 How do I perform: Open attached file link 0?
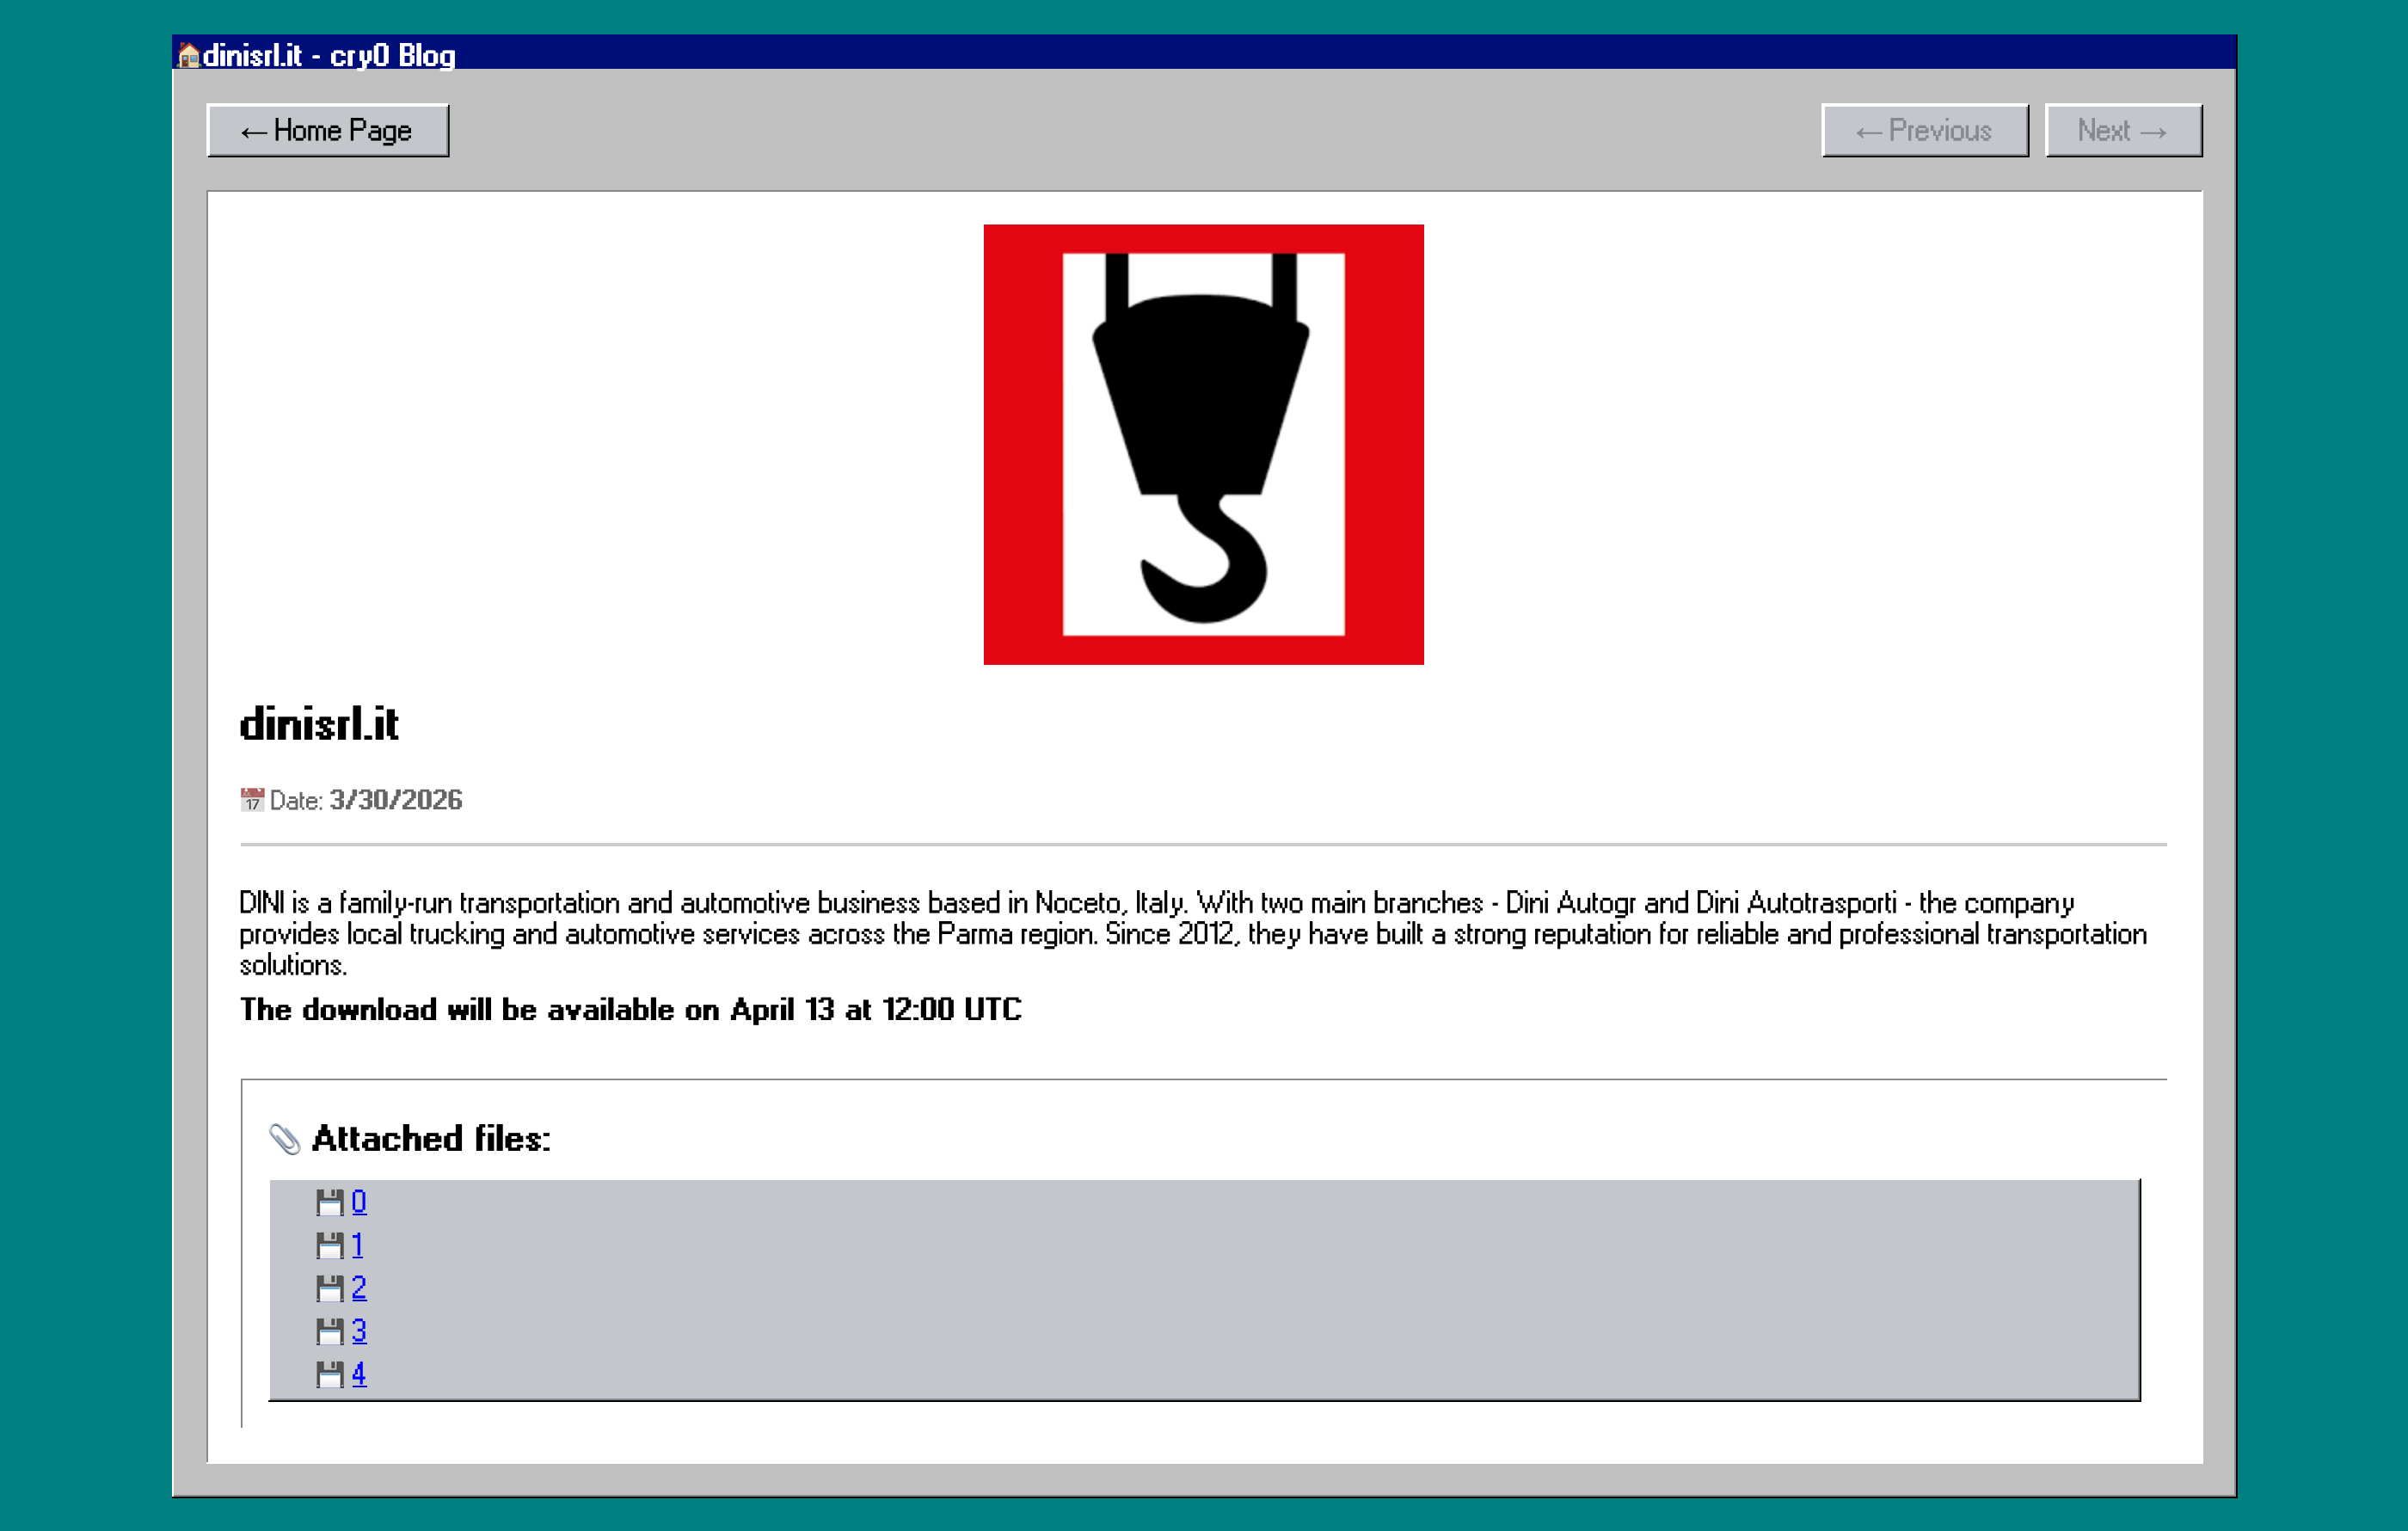point(359,1201)
